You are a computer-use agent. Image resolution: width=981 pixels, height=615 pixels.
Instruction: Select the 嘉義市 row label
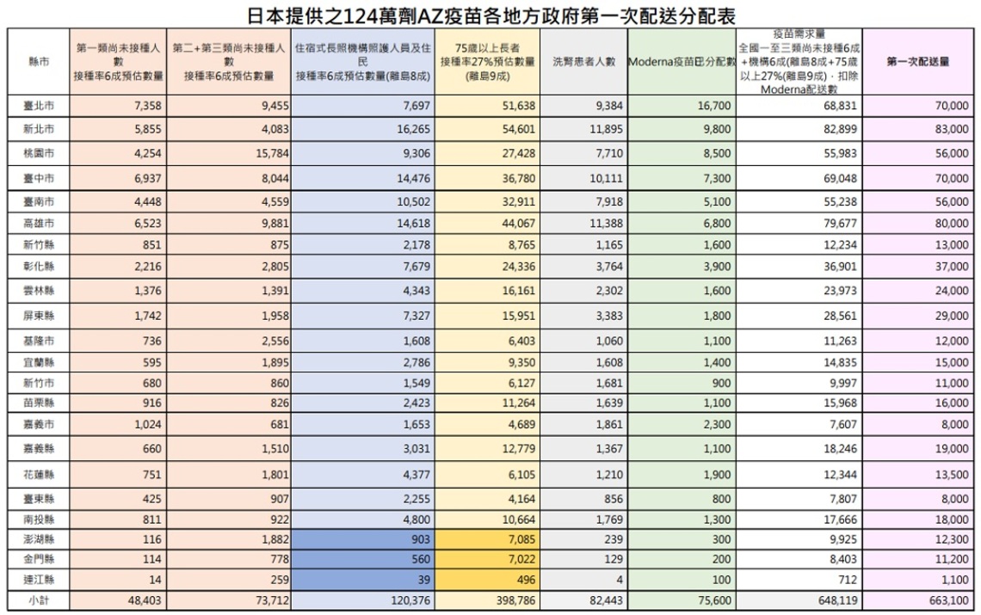tap(39, 424)
